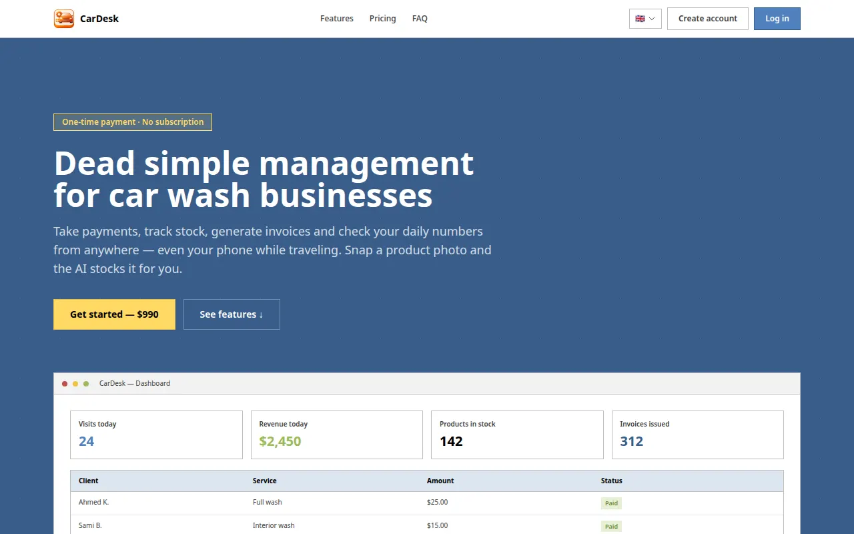Click the $15.00 amount cell
Screen dimensions: 854x534
438,525
